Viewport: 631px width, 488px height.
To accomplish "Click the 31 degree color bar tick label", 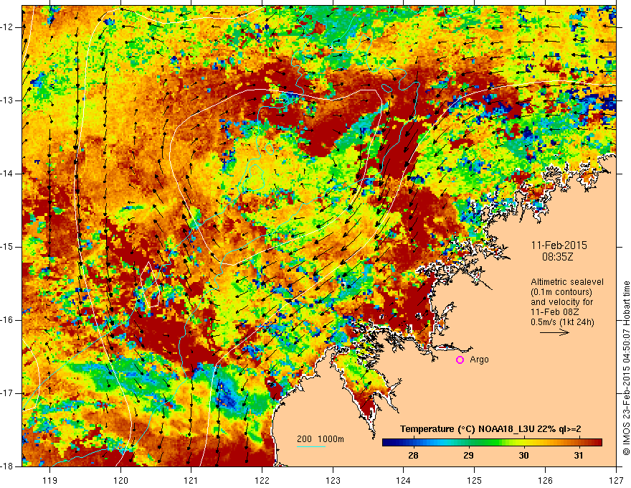I will (578, 456).
